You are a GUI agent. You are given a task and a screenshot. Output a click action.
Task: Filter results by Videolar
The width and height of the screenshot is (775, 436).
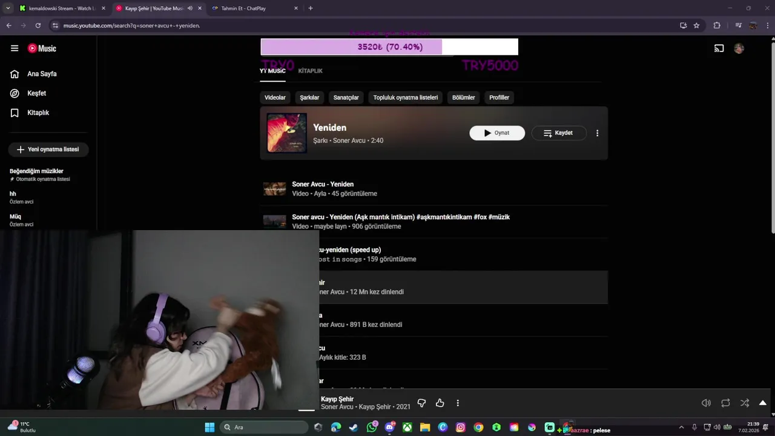click(275, 97)
